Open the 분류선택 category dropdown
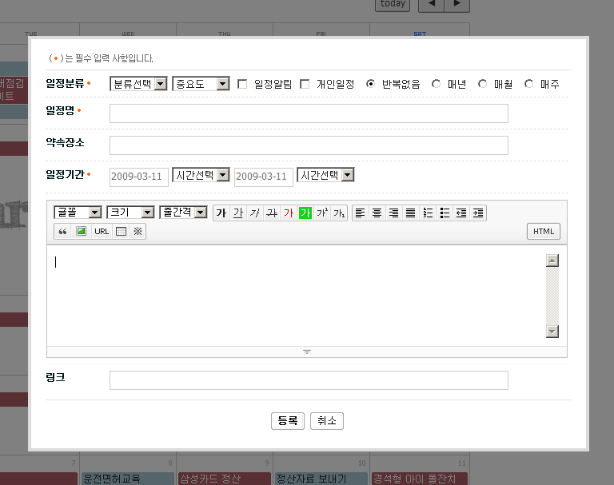Image resolution: width=614 pixels, height=485 pixels. pos(138,84)
